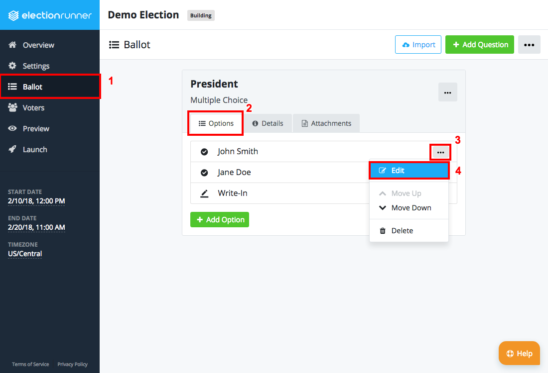Switch to the Details tab
This screenshot has height=373, width=548.
coord(268,123)
